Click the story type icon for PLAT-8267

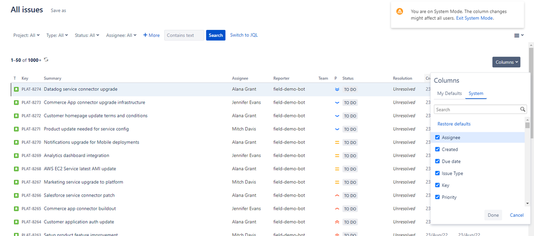click(16, 182)
